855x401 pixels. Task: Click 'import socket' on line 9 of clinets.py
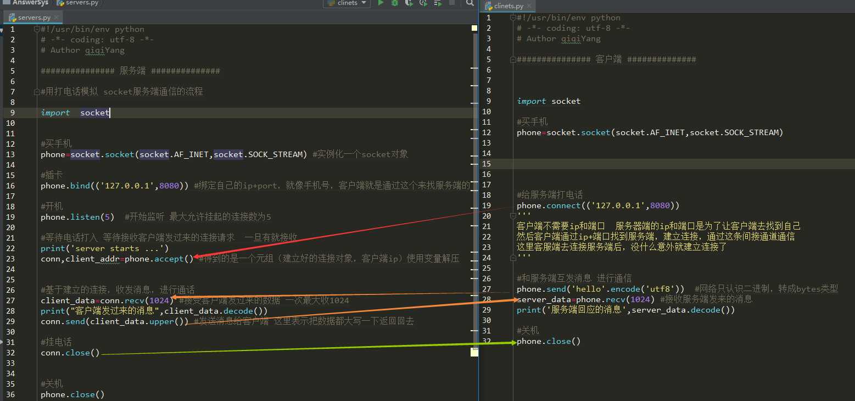click(549, 101)
